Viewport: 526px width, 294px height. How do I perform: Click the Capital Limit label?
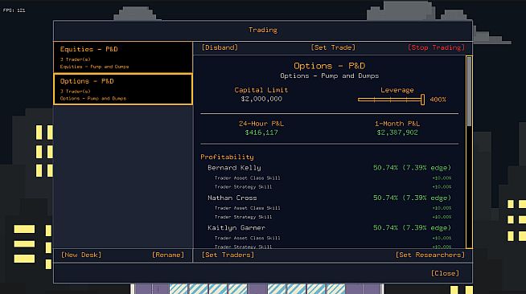point(261,90)
